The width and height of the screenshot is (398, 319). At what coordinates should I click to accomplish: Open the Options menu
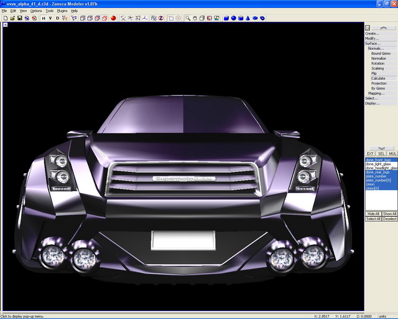click(x=36, y=11)
